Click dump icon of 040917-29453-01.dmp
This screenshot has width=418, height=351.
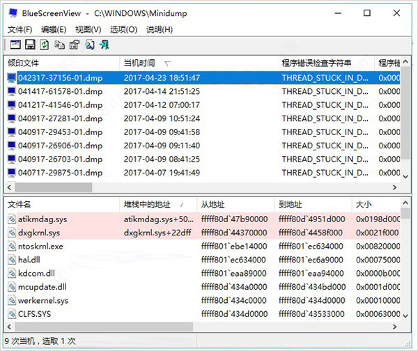pos(11,132)
